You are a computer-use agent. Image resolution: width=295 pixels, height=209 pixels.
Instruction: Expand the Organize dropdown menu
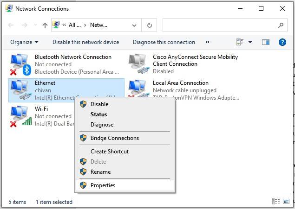(24, 42)
